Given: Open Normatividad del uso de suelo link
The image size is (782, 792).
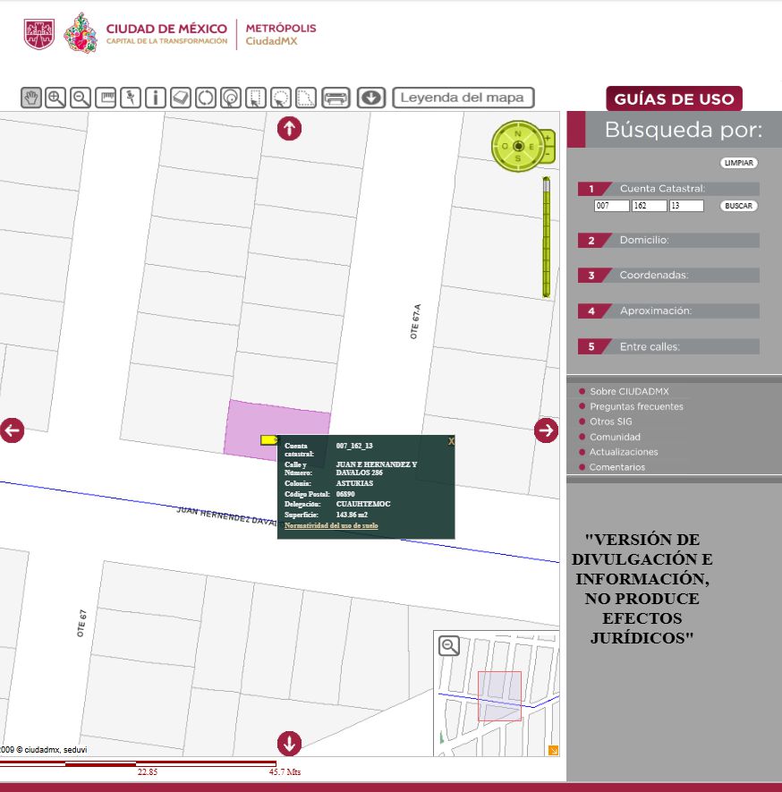Looking at the screenshot, I should point(330,526).
